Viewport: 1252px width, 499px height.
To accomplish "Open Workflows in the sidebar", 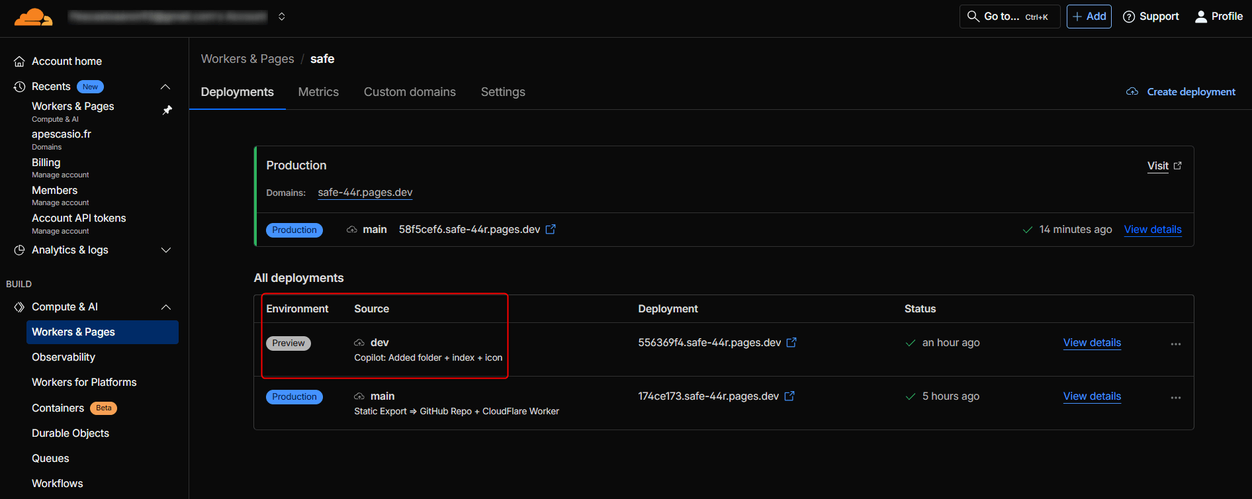I will point(58,484).
